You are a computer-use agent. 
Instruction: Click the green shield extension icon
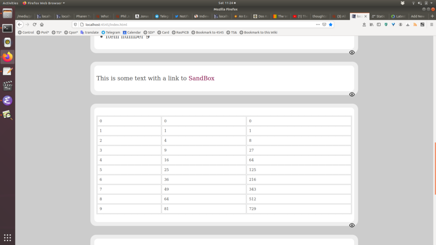tap(386, 24)
